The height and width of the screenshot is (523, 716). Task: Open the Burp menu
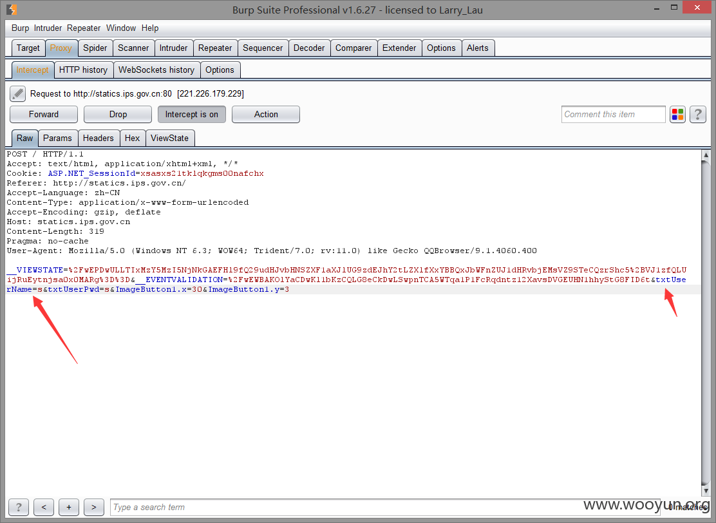point(20,28)
